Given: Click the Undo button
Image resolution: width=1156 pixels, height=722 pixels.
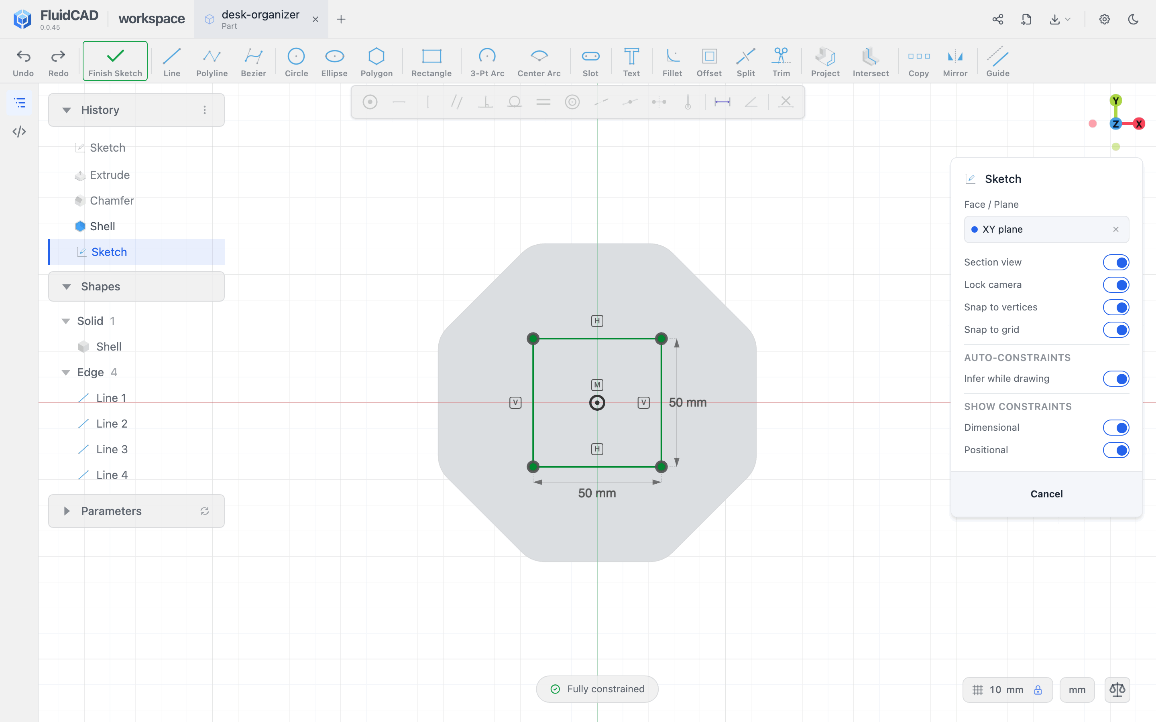Looking at the screenshot, I should [23, 62].
